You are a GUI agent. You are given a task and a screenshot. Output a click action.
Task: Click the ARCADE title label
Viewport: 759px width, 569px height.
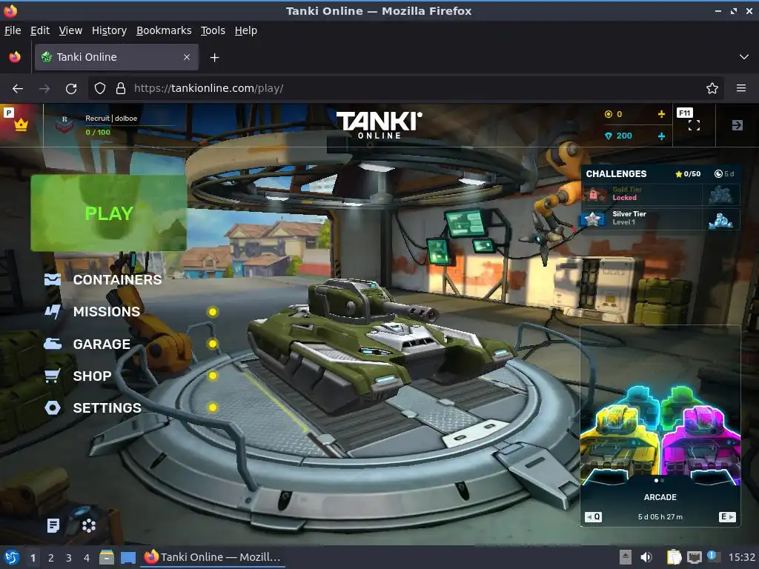tap(660, 497)
